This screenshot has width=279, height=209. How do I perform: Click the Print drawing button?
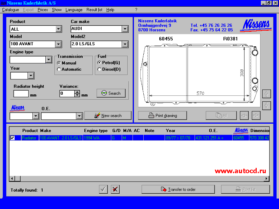pyautogui.click(x=163, y=116)
